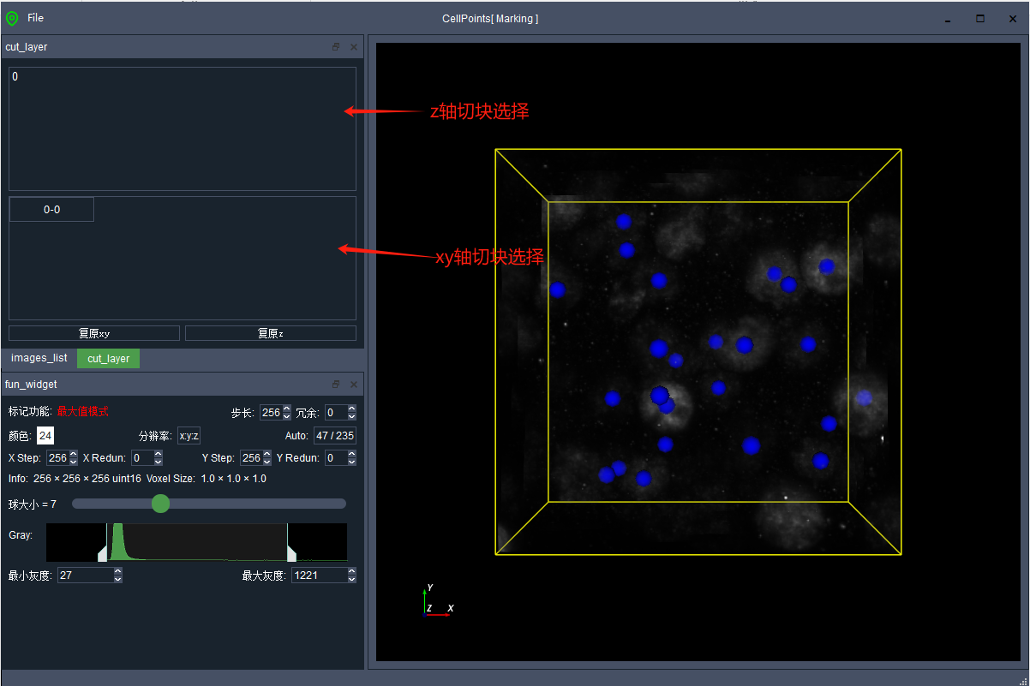The height and width of the screenshot is (686, 1030).
Task: Open the File menu
Action: (35, 18)
